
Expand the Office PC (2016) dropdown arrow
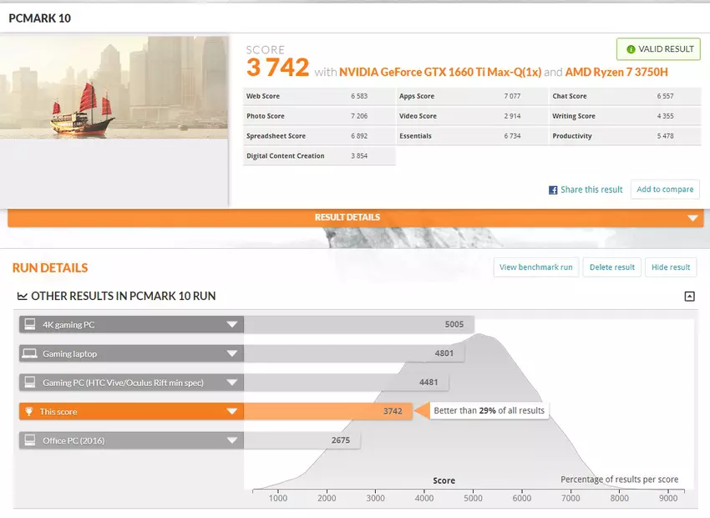[232, 440]
